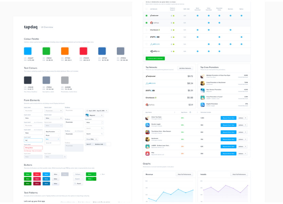Choose the blue highlighted dropdown list option
283x204 pixels.
(x=52, y=139)
